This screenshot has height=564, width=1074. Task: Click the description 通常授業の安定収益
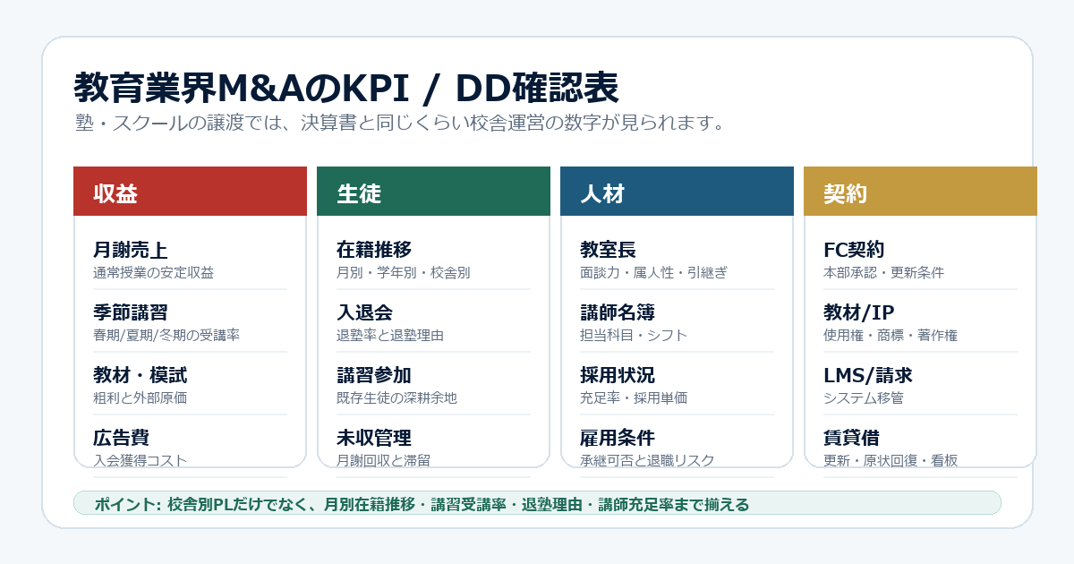click(x=153, y=273)
